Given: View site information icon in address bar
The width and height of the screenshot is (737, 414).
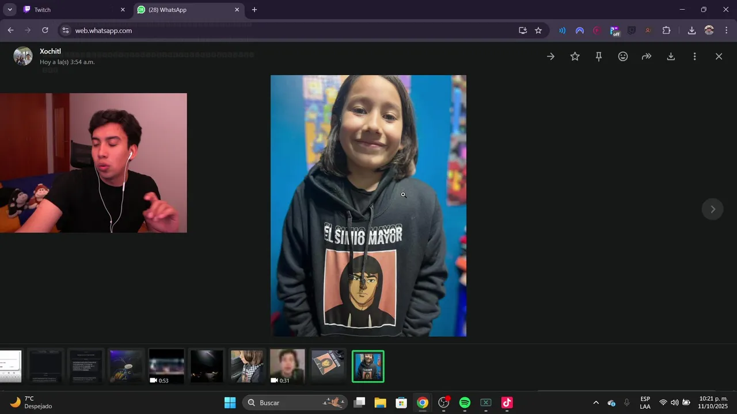Looking at the screenshot, I should coord(66,30).
